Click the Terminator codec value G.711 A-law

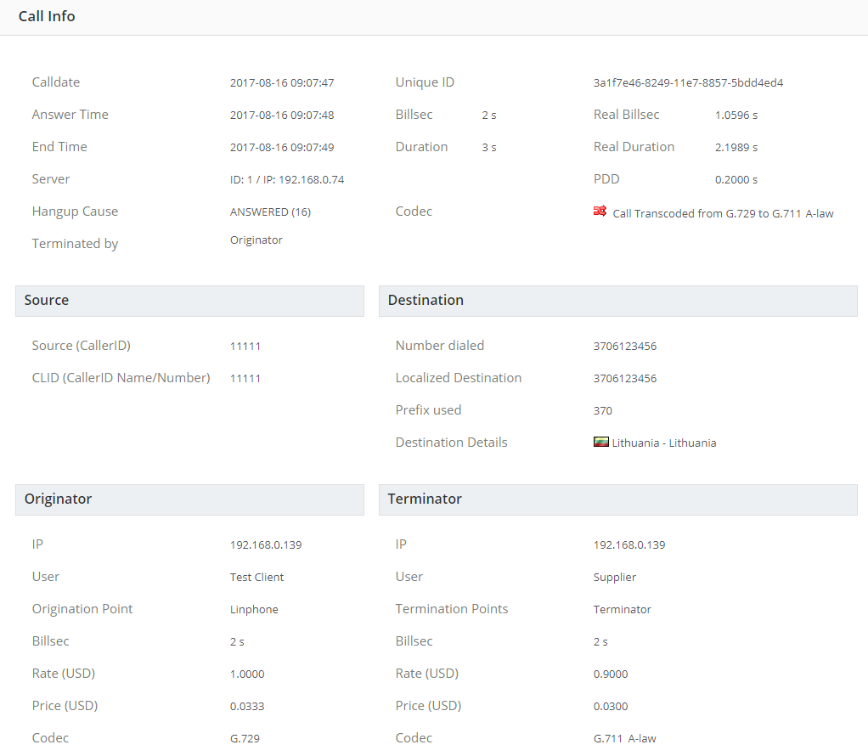(x=624, y=738)
